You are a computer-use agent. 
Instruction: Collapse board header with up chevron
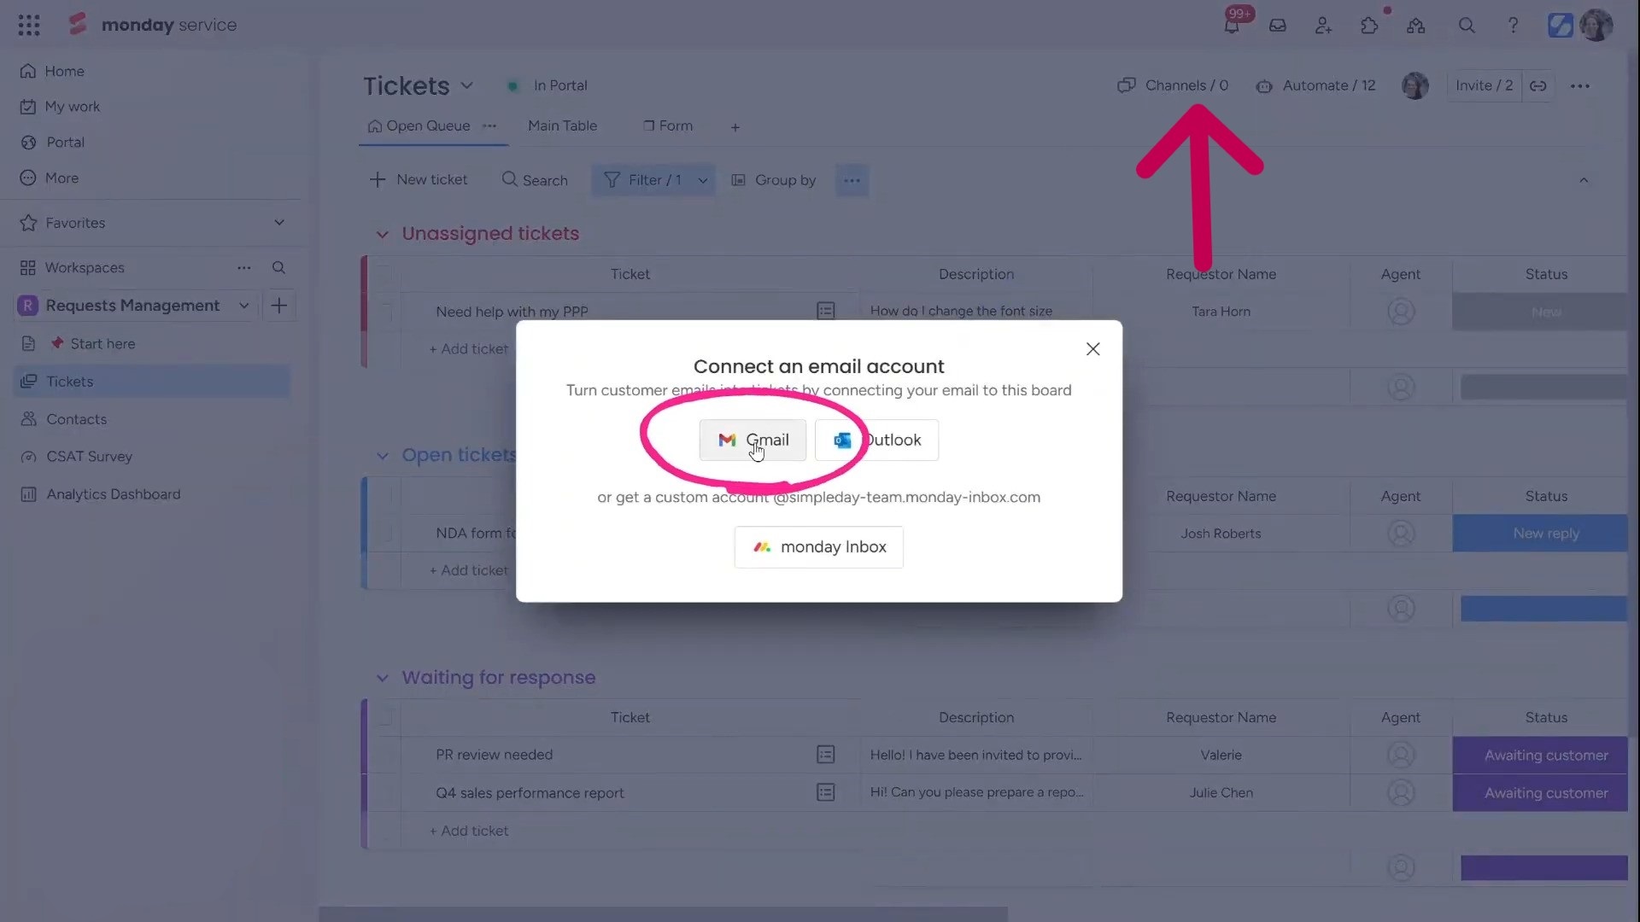[x=1584, y=180]
